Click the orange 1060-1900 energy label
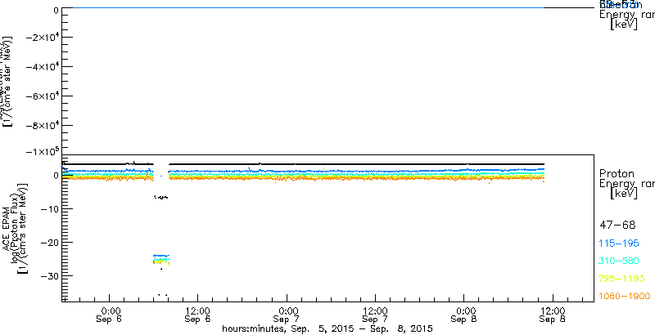The width and height of the screenshot is (655, 335). [x=625, y=296]
